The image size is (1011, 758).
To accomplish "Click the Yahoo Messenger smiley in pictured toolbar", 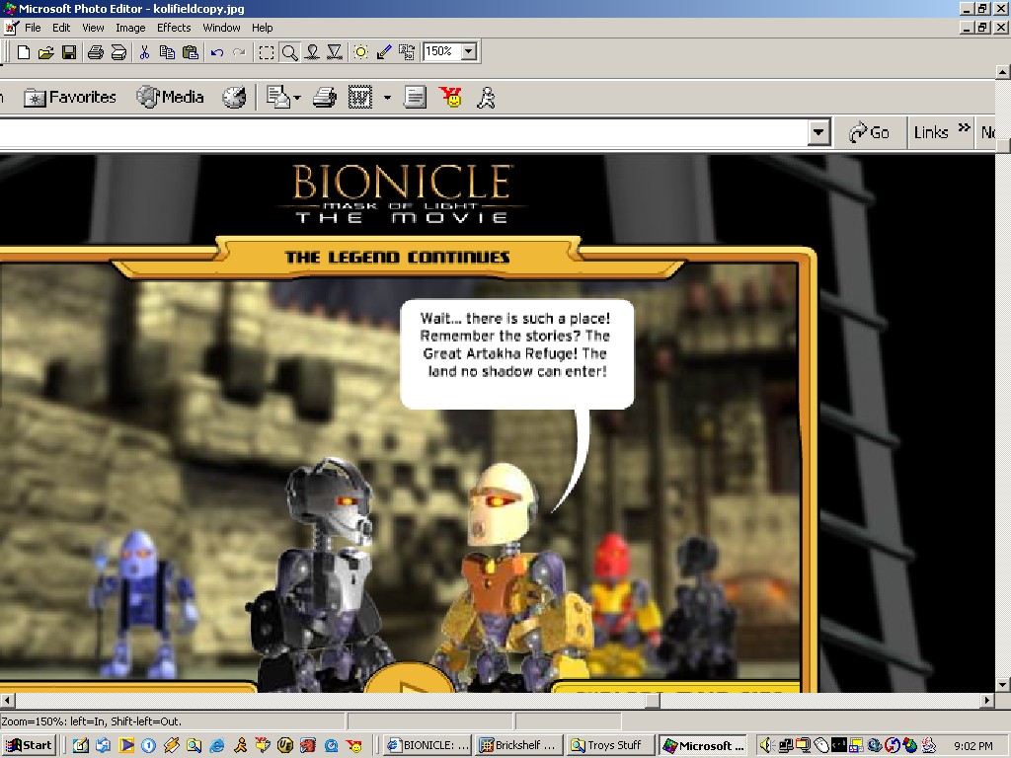I will click(x=450, y=98).
